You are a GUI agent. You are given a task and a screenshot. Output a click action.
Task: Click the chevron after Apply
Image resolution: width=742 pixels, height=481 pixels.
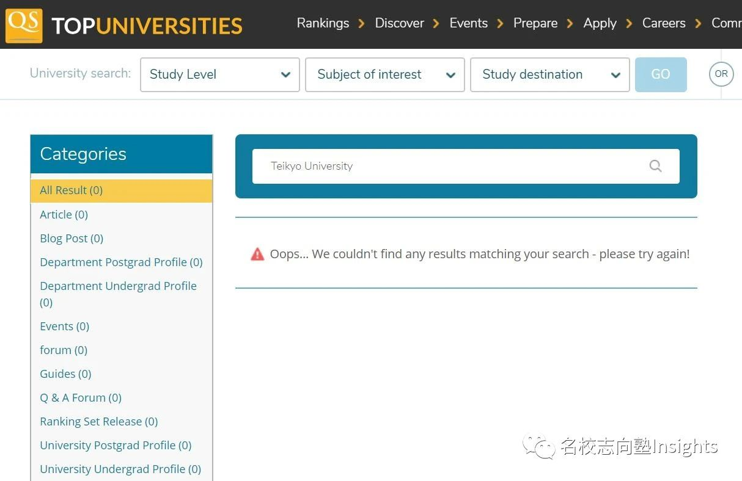(629, 23)
